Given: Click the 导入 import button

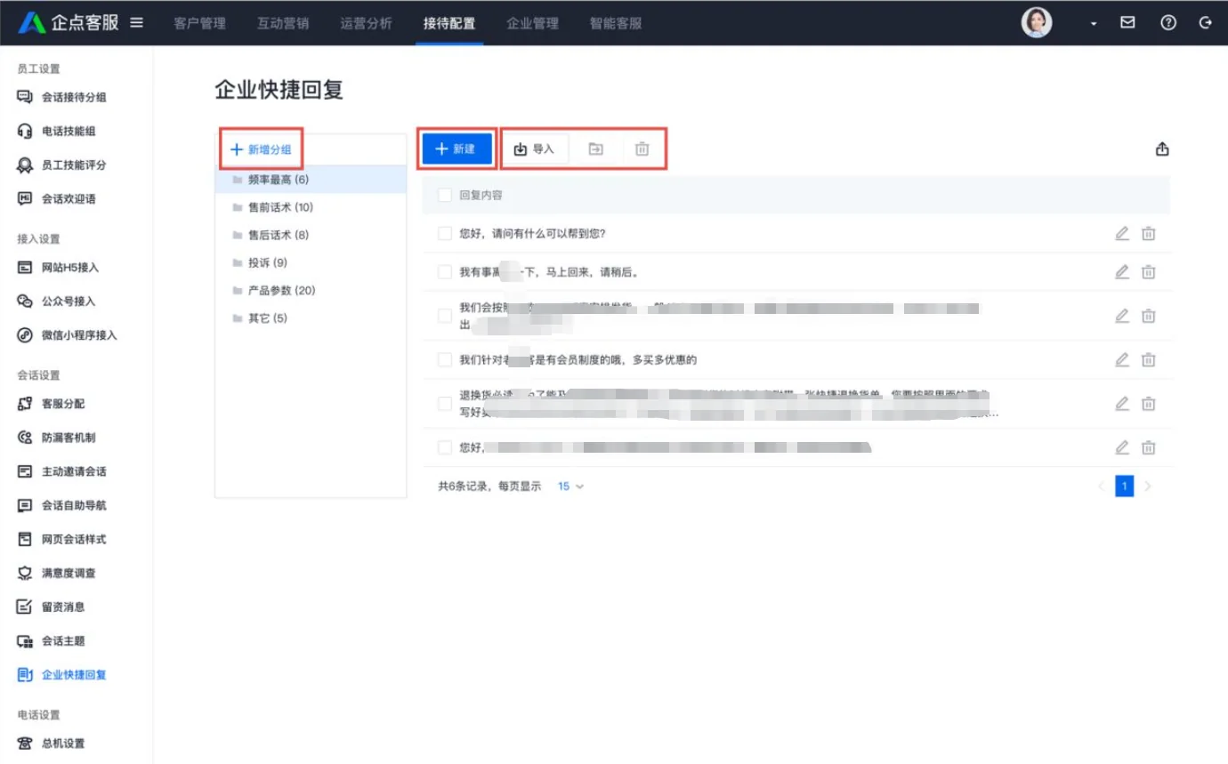Looking at the screenshot, I should (535, 149).
